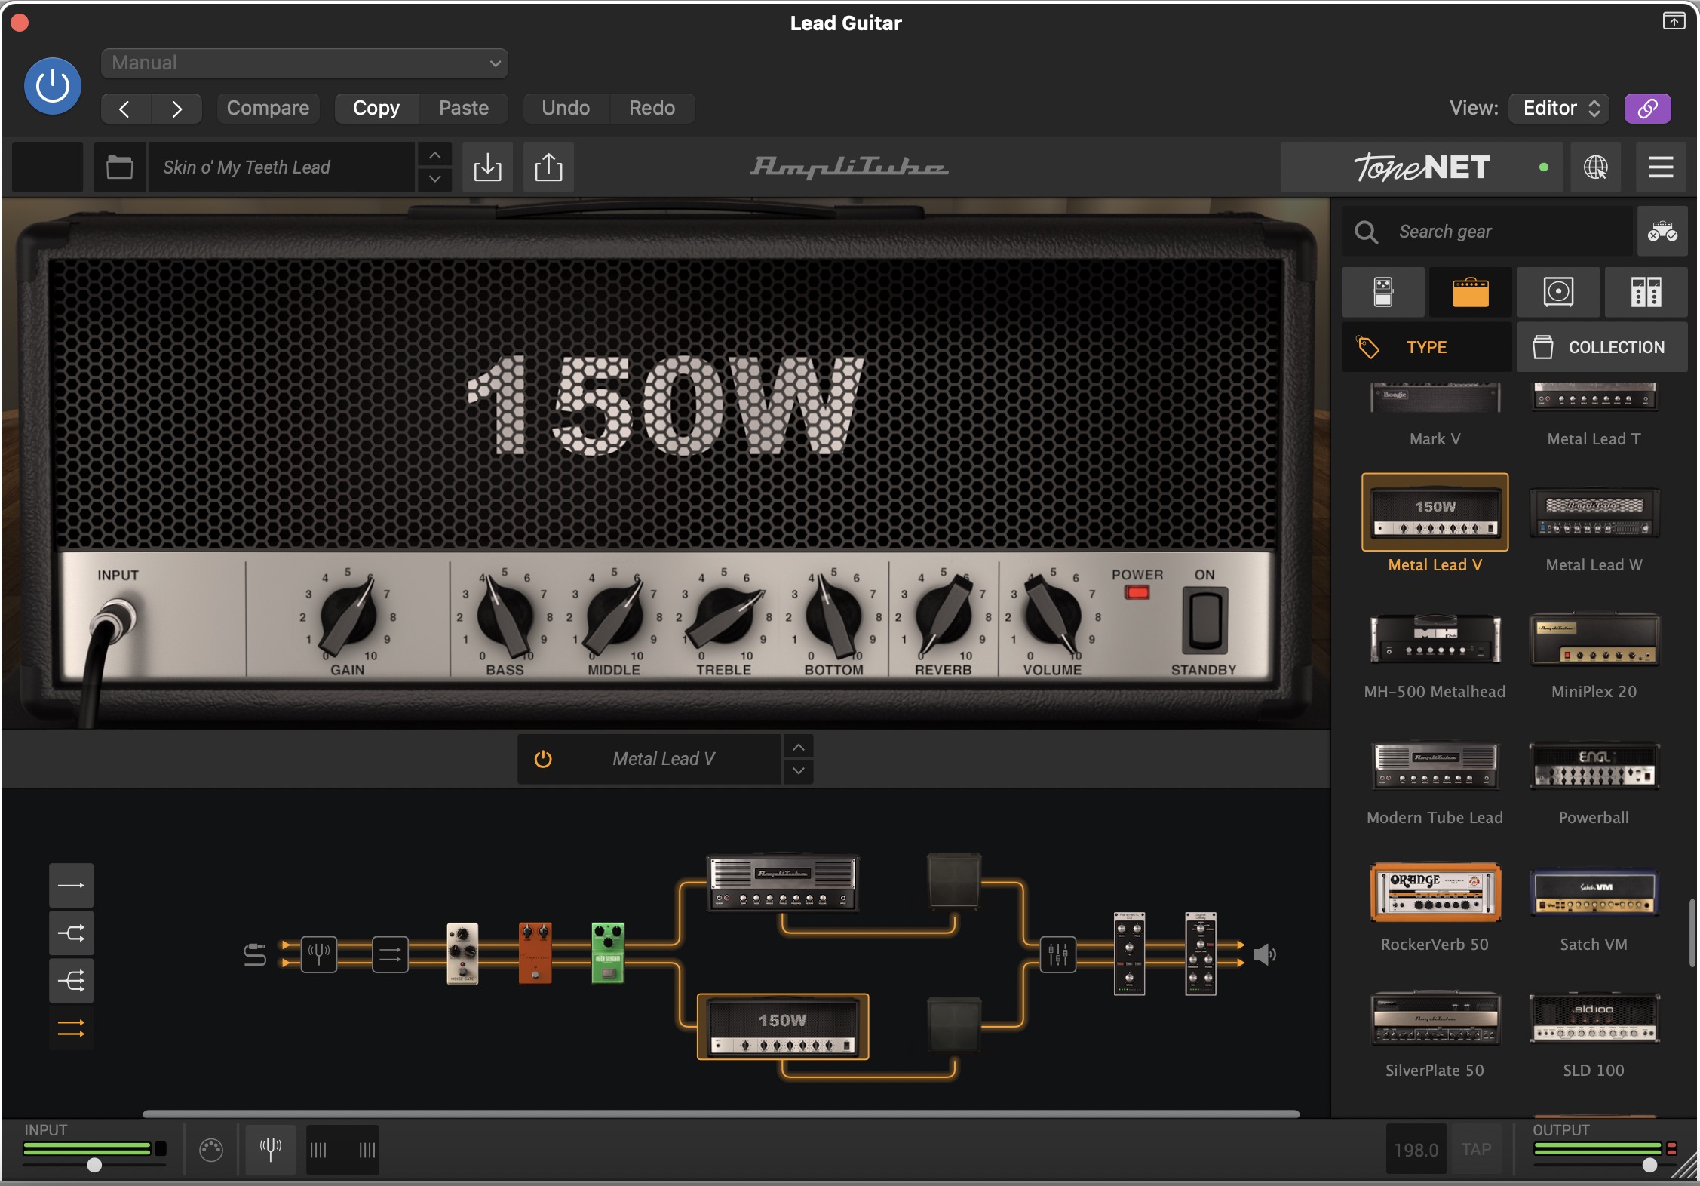Step to next preset with down chevron
Image resolution: width=1700 pixels, height=1186 pixels.
tap(435, 179)
